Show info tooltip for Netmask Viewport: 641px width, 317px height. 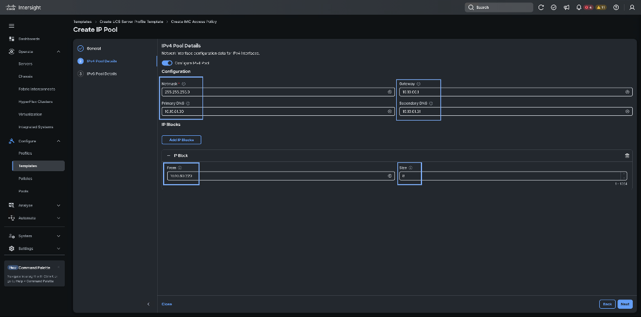point(184,84)
